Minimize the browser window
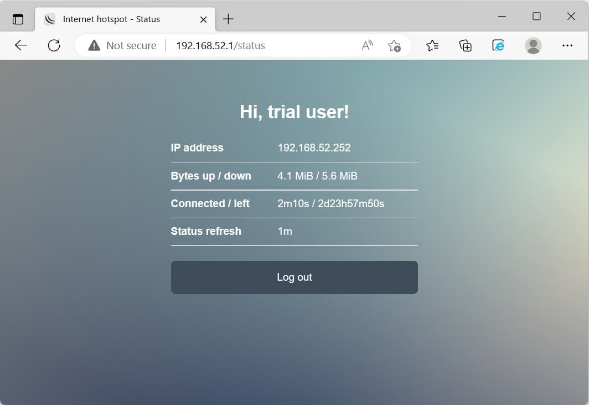The width and height of the screenshot is (589, 405). point(502,17)
